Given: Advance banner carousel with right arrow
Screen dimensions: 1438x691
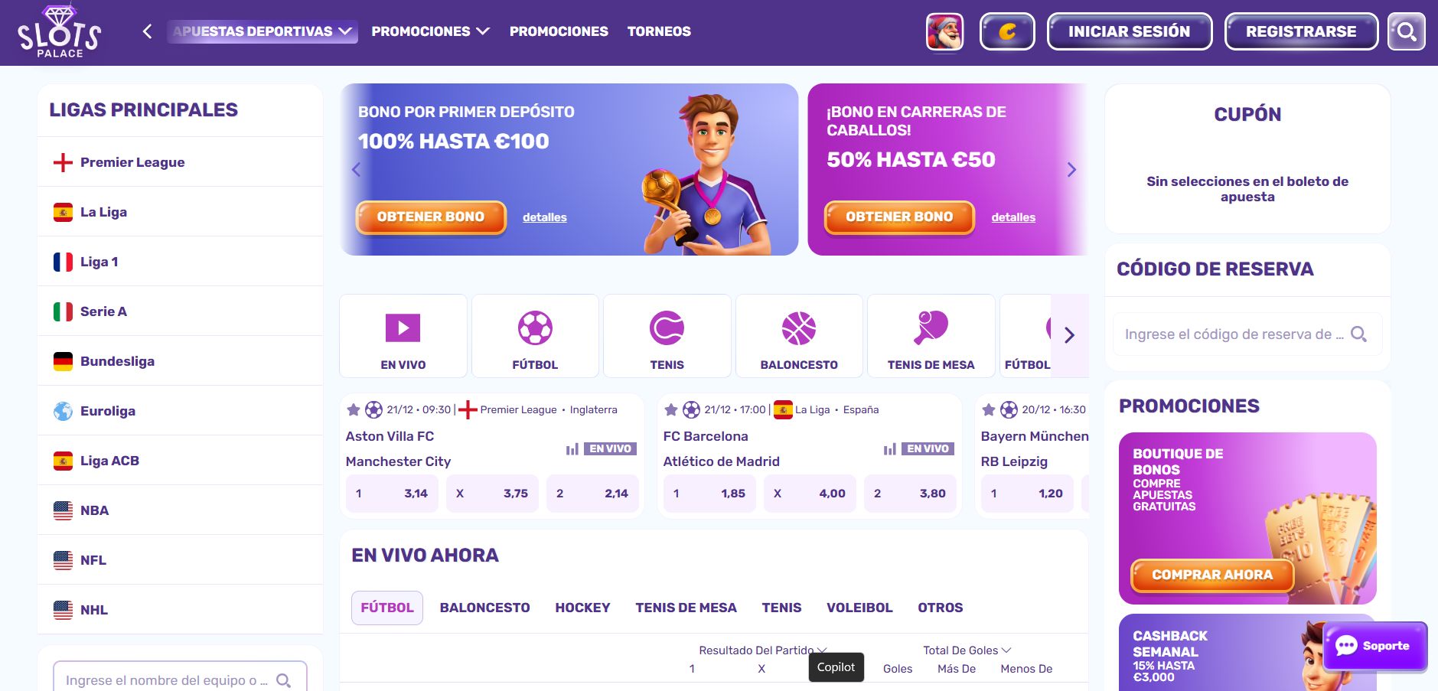Looking at the screenshot, I should [x=1071, y=170].
